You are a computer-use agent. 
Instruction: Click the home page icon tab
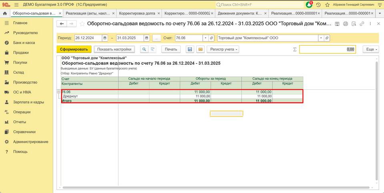[x=5, y=13]
